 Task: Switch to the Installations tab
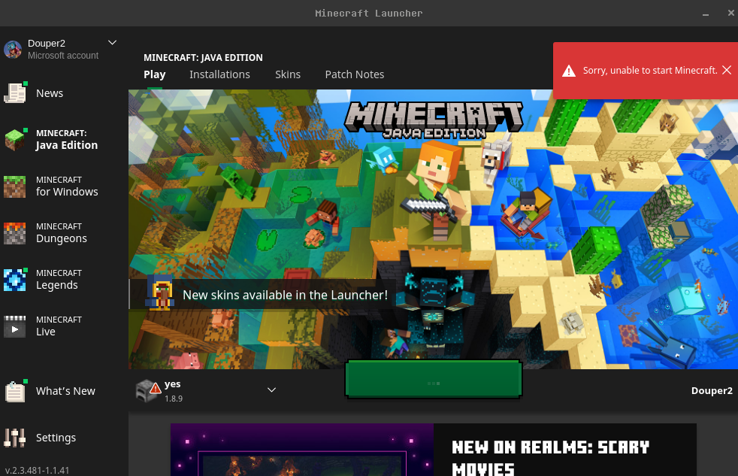coord(219,74)
